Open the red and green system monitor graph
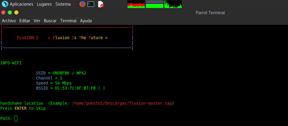 point(136,4)
